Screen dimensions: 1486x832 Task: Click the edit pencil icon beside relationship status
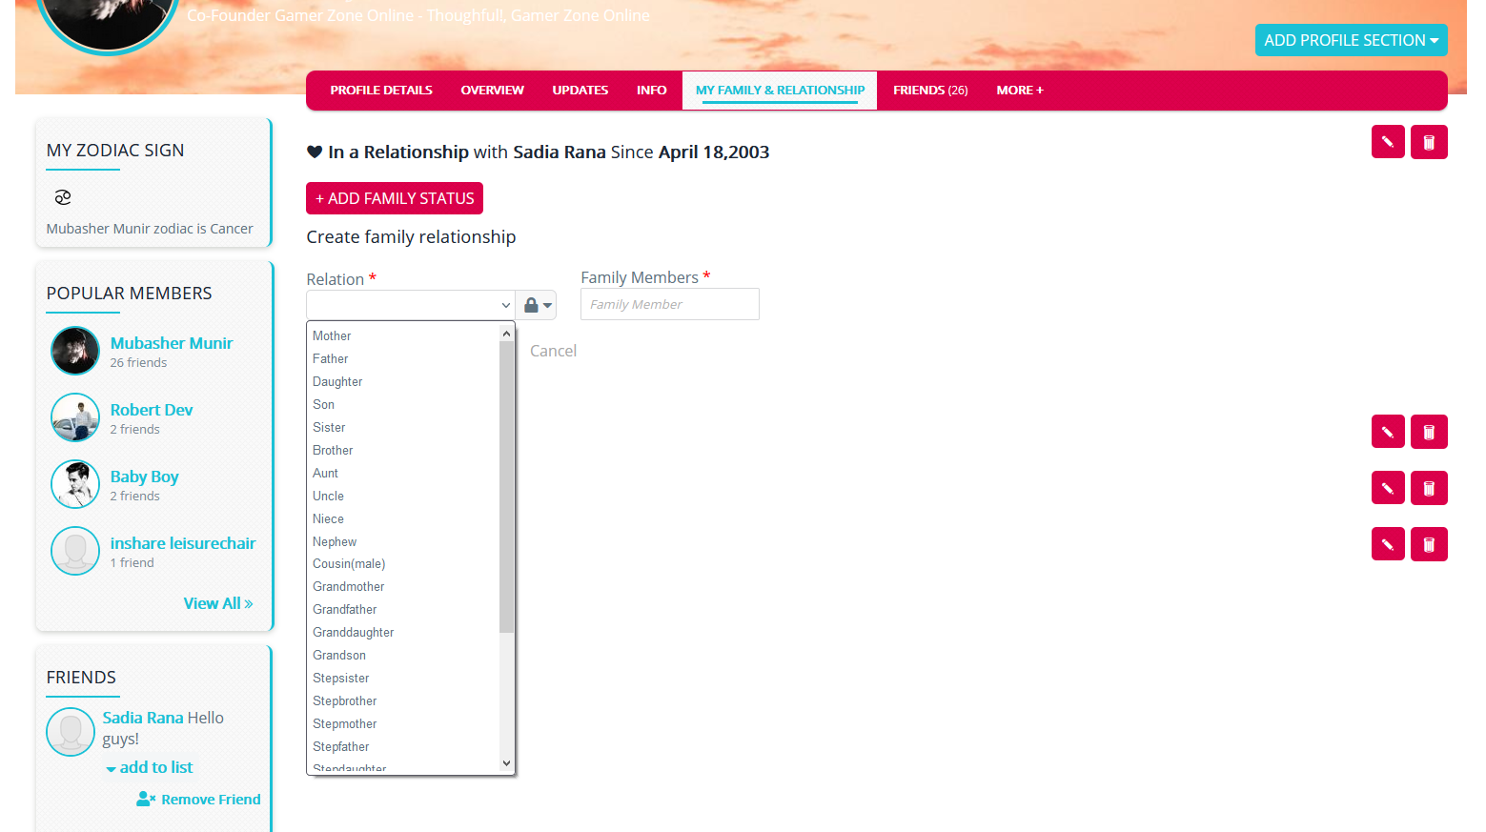click(1387, 142)
